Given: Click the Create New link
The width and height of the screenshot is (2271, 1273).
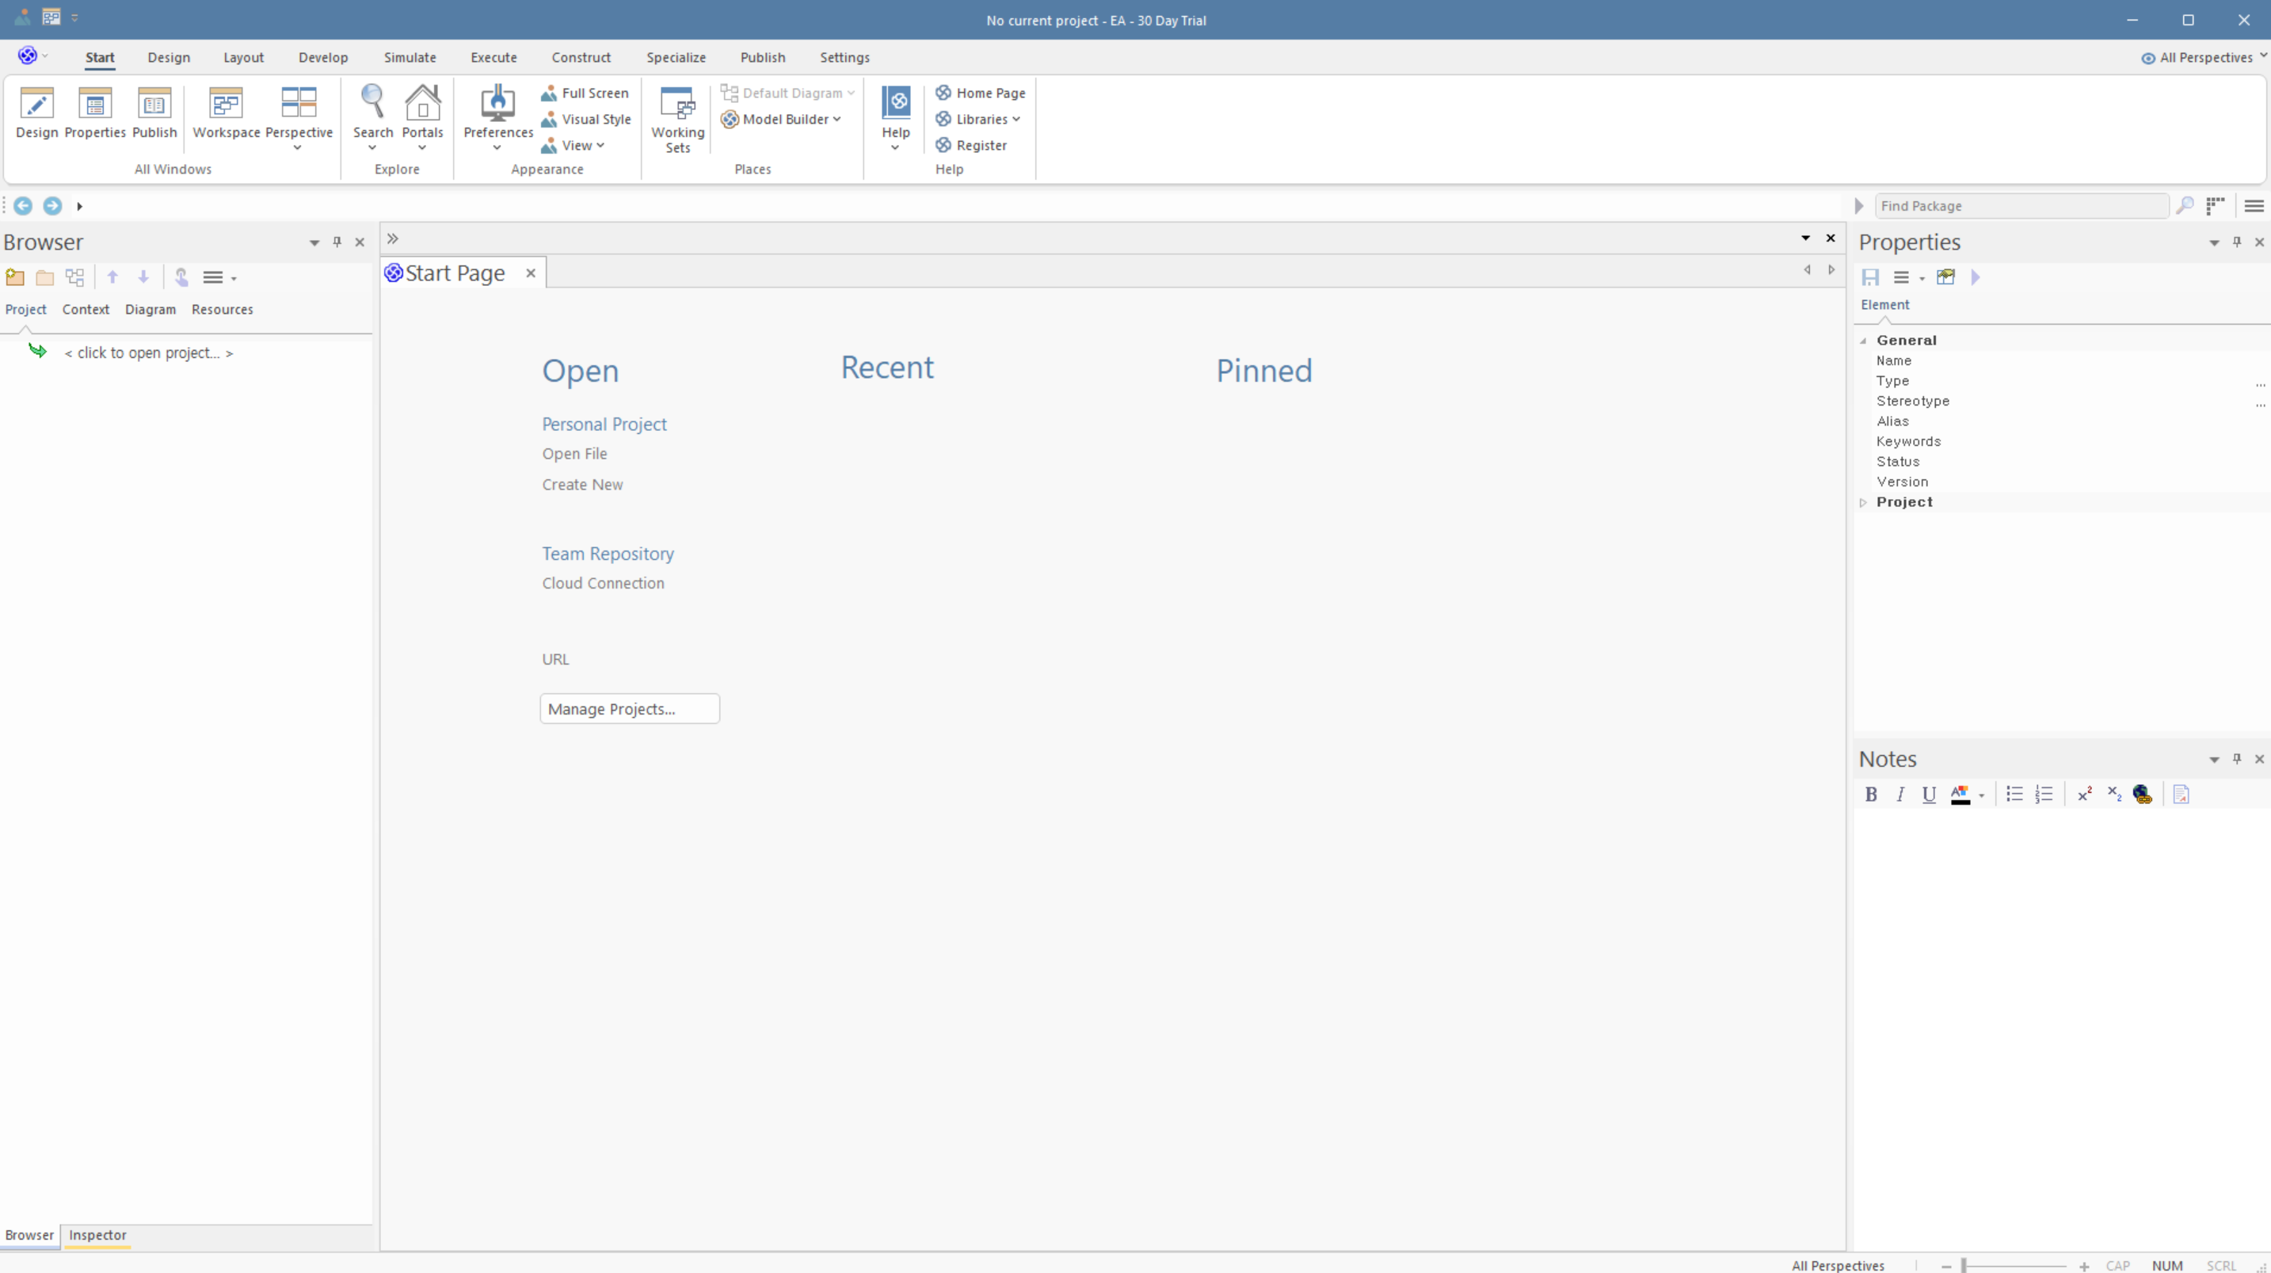Looking at the screenshot, I should tap(582, 485).
